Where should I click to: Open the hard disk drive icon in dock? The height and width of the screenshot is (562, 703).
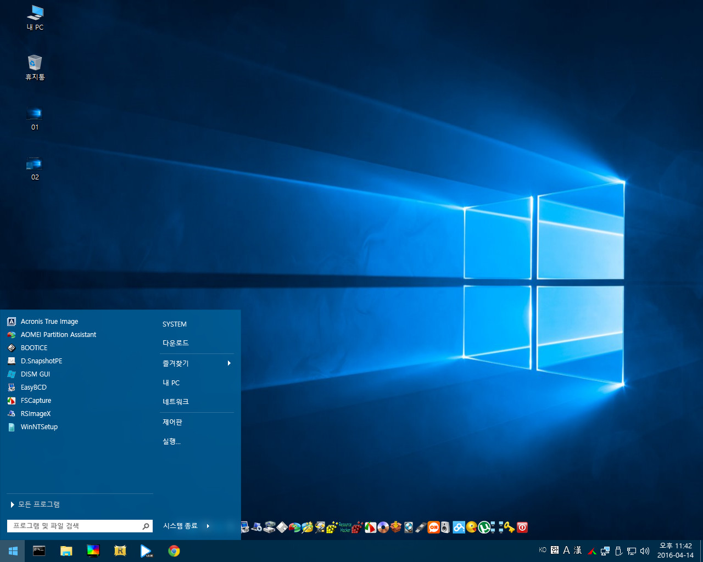coord(408,527)
